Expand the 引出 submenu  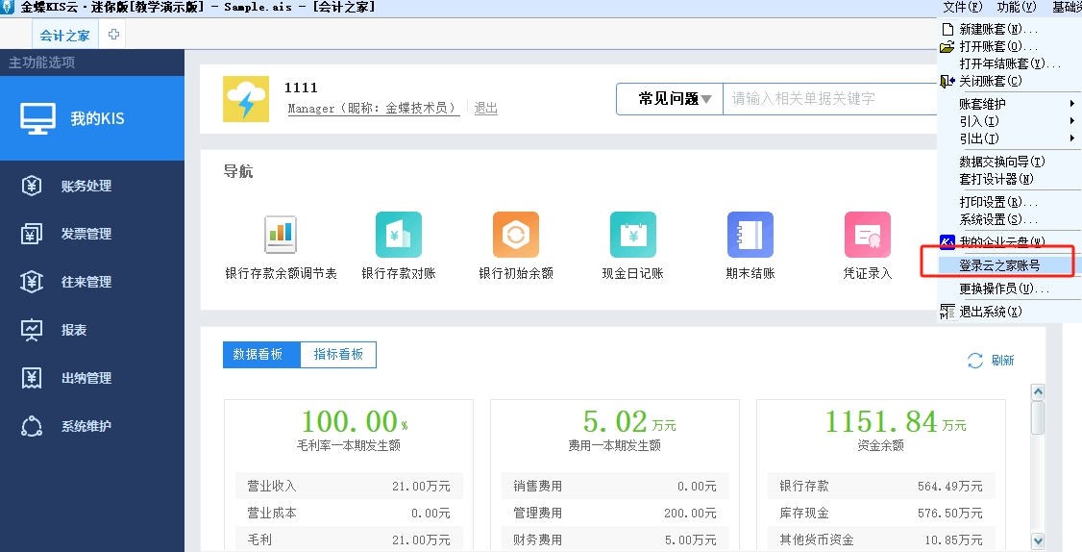click(1010, 138)
